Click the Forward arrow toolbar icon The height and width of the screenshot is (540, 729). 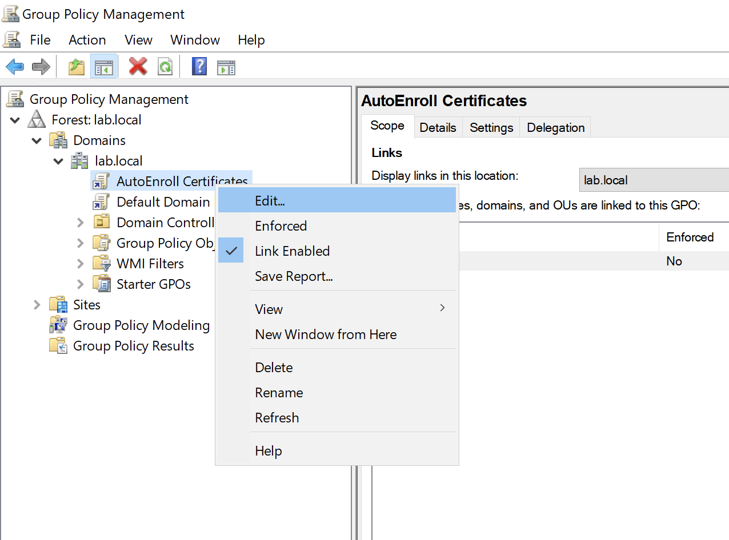point(41,67)
